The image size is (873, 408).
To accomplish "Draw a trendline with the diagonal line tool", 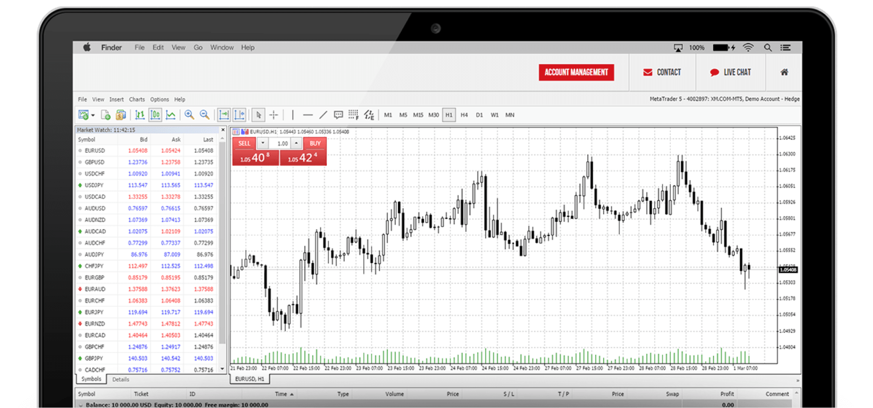I will point(323,115).
